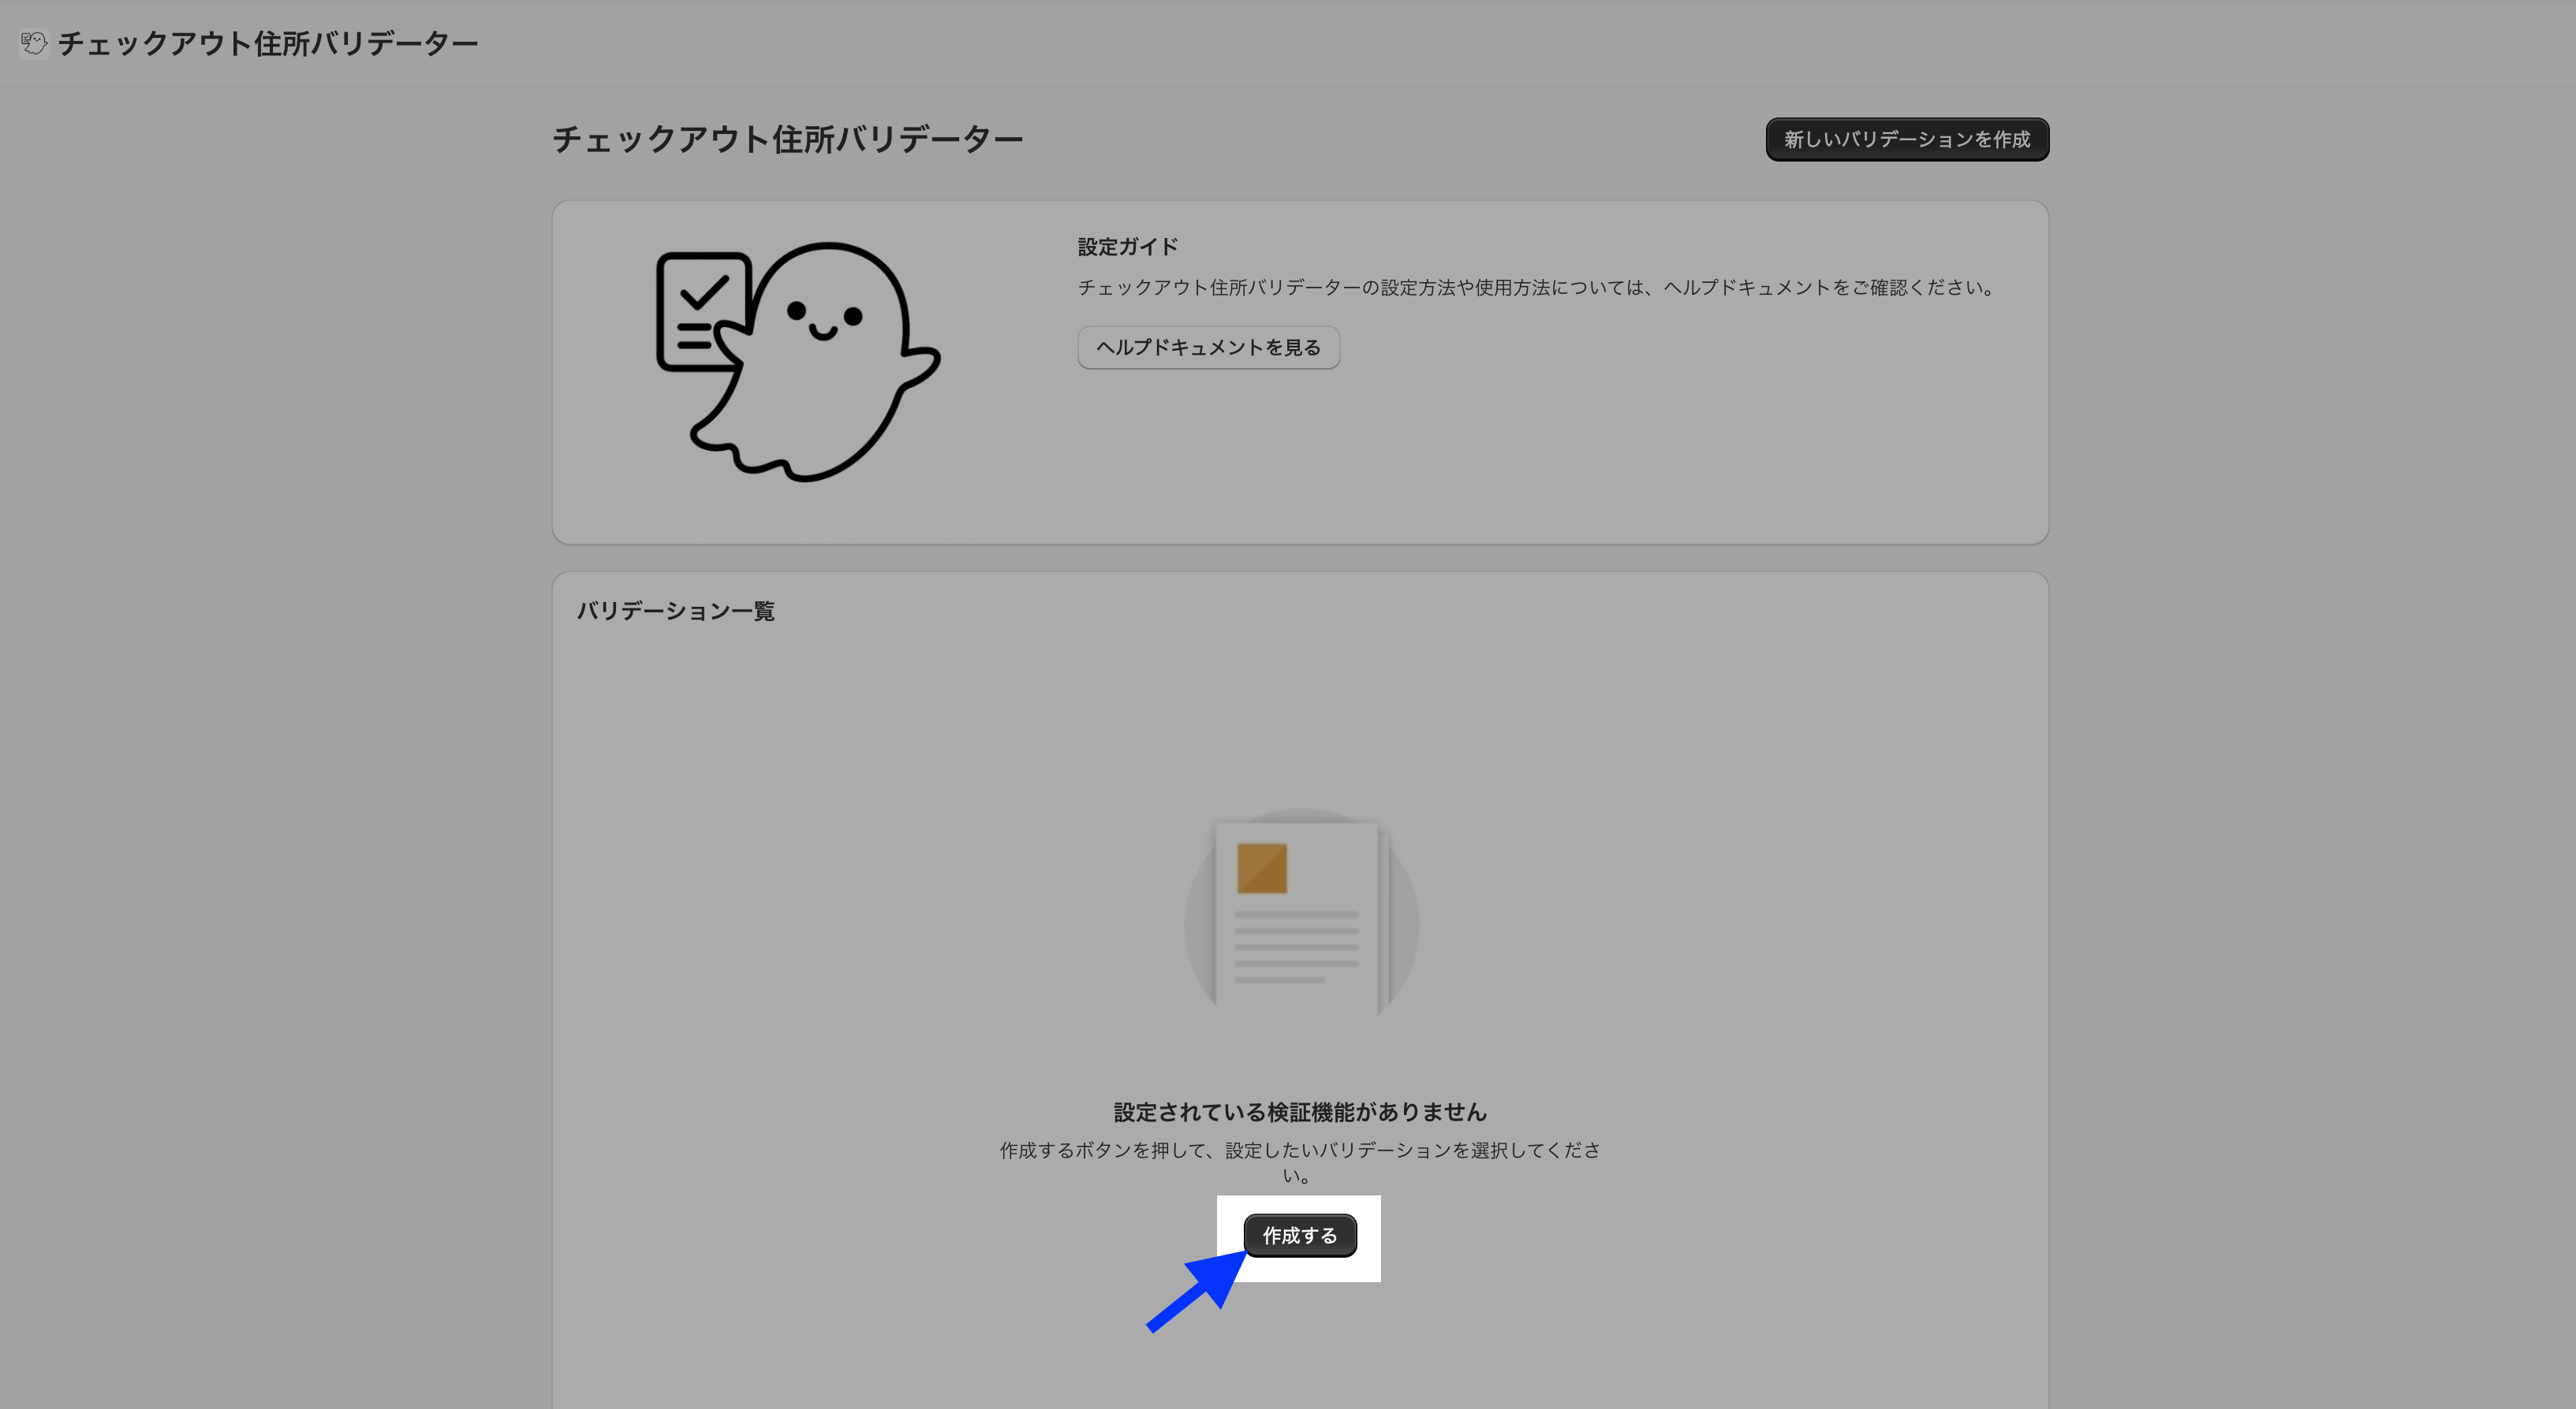2576x1409 pixels.
Task: Click the setup guide description text
Action: point(1536,288)
